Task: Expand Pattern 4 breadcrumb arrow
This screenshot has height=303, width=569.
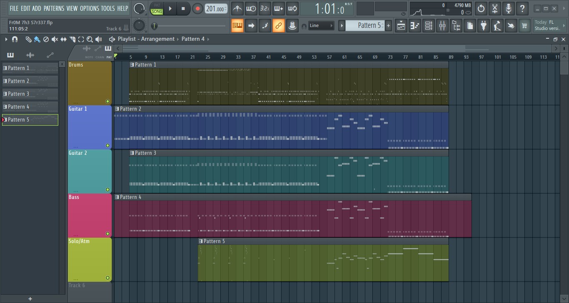Action: point(208,39)
